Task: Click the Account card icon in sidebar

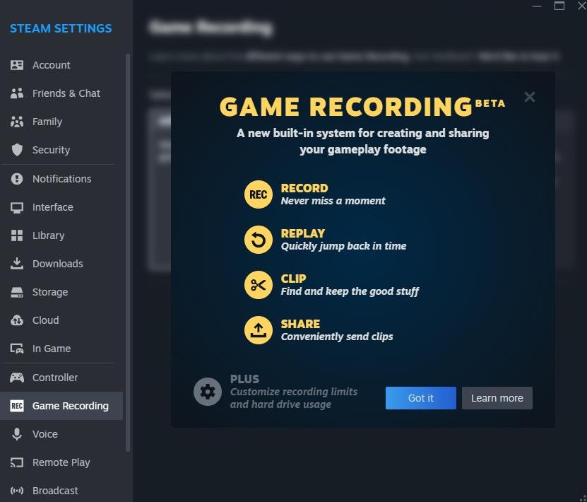Action: [17, 65]
